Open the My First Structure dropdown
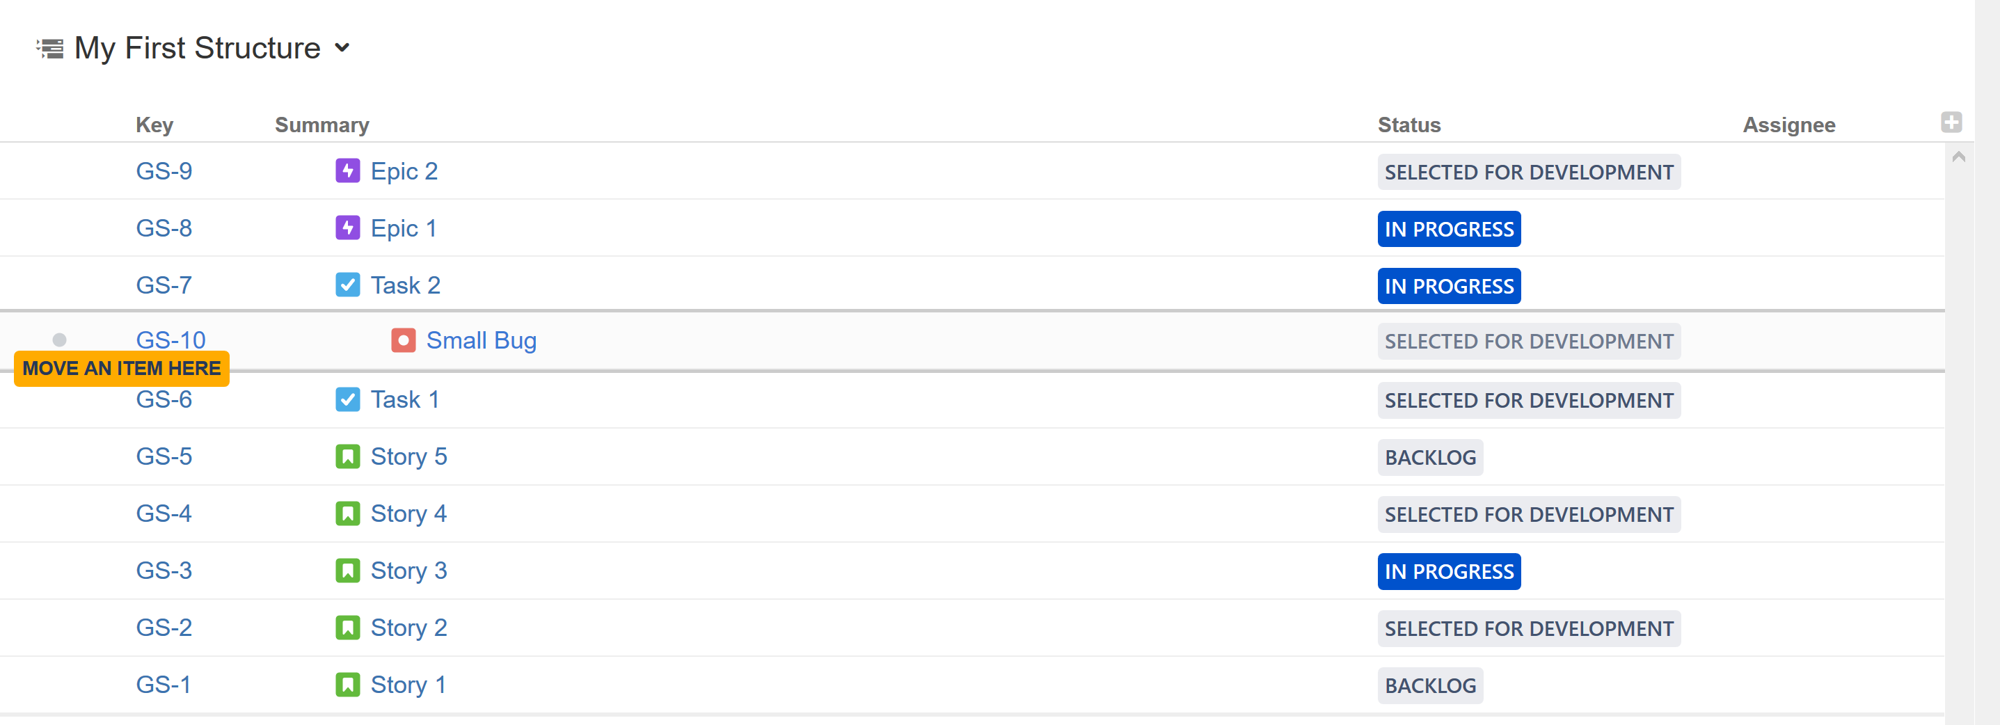2000x725 pixels. (x=342, y=48)
